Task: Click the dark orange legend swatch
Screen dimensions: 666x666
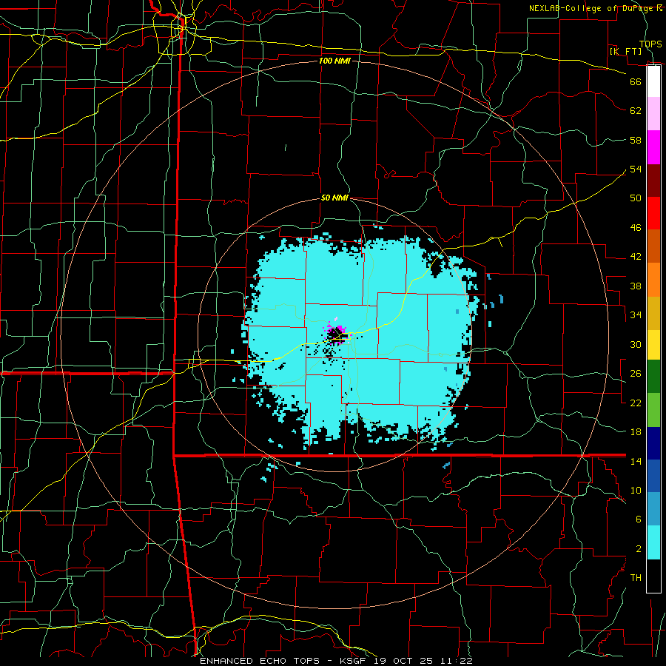Action: click(x=653, y=246)
